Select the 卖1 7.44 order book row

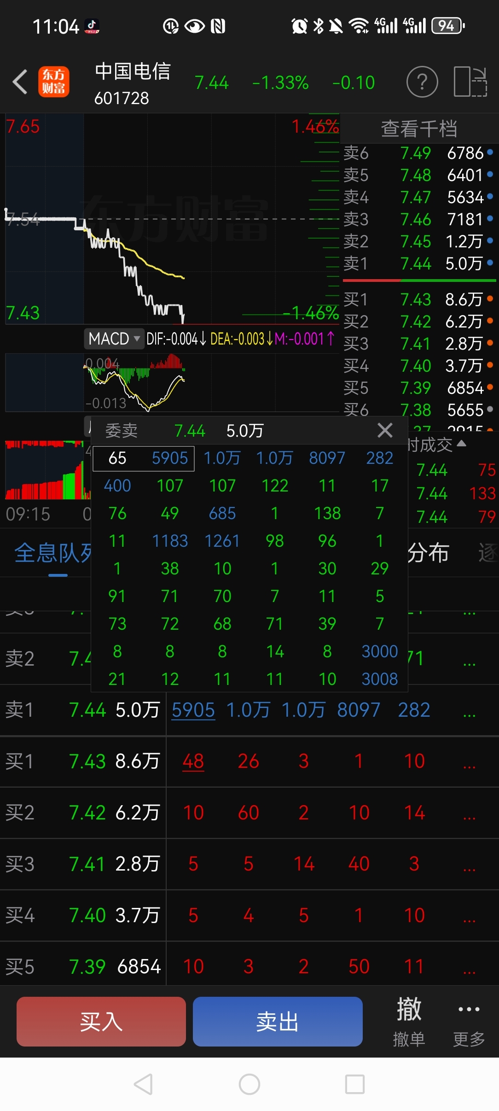click(x=418, y=263)
